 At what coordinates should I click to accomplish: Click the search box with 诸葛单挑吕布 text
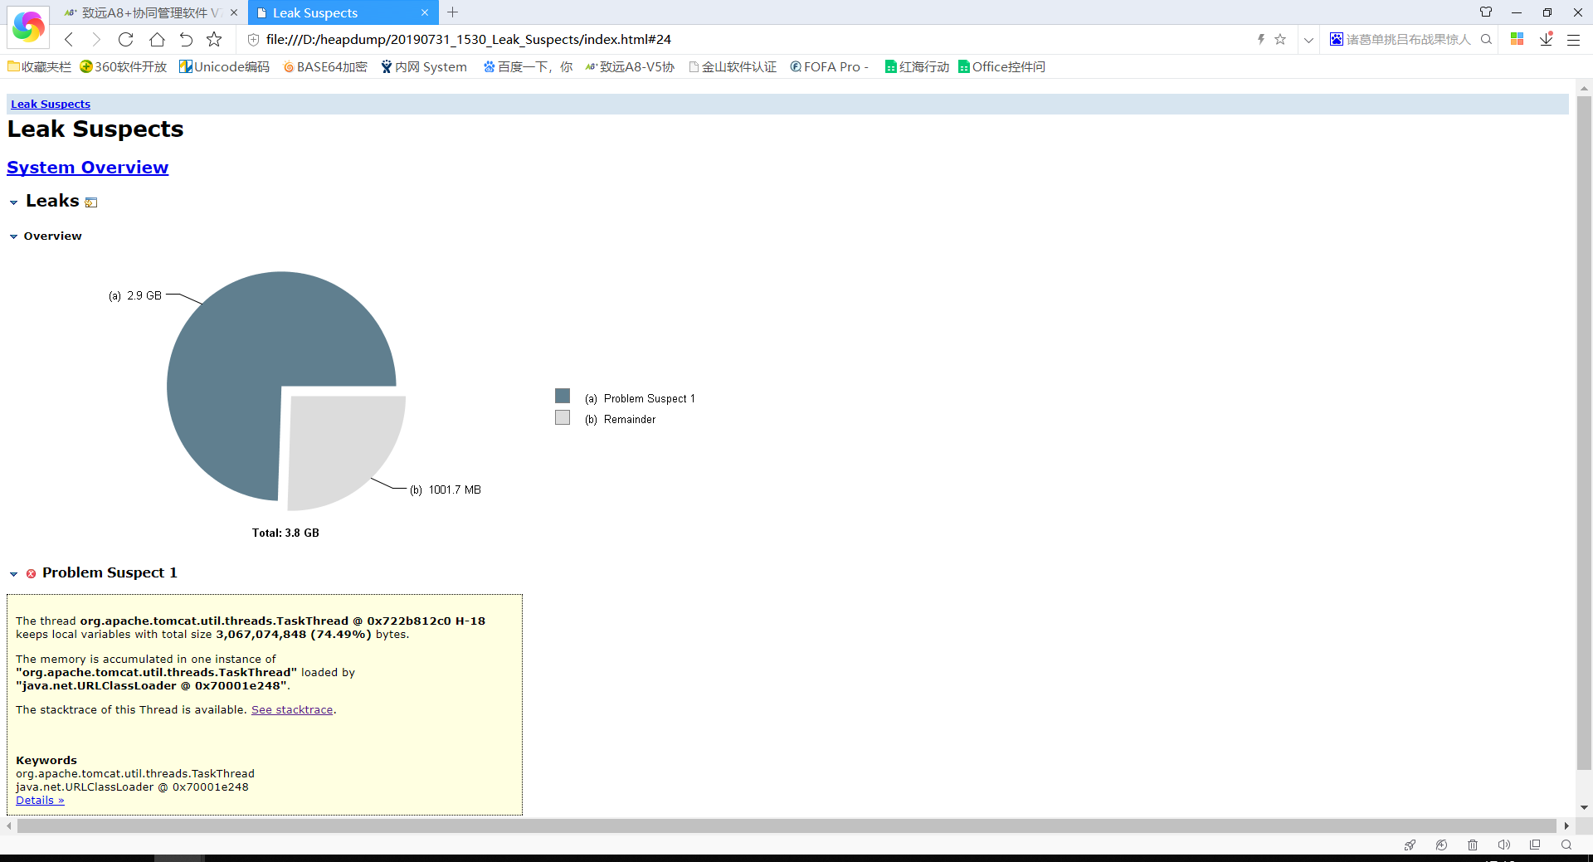pyautogui.click(x=1408, y=39)
